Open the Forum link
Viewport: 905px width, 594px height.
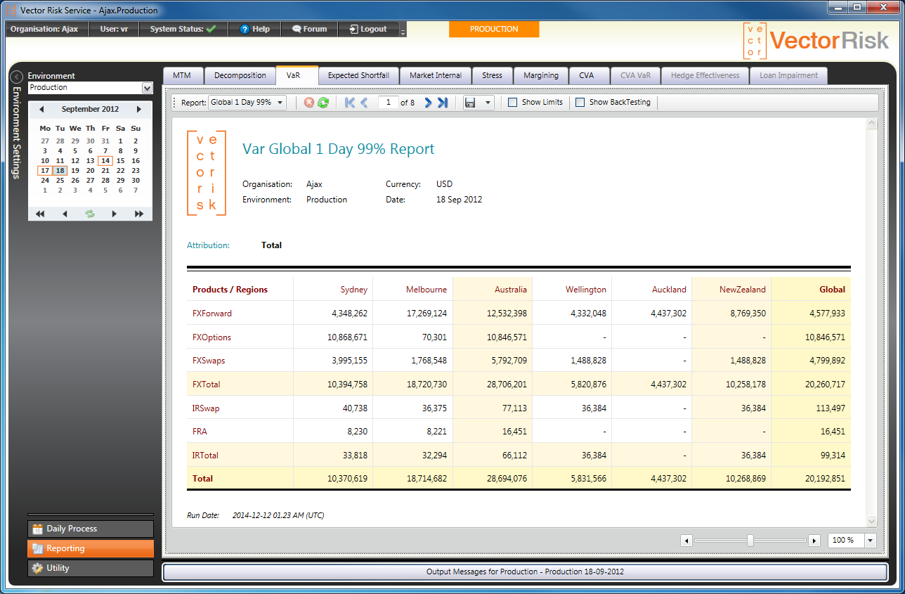[309, 29]
